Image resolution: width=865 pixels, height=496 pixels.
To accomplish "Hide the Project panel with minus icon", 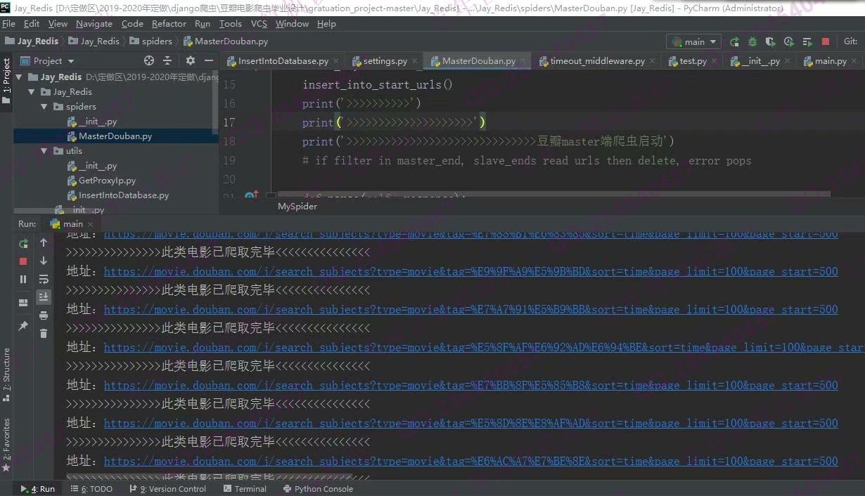I will [208, 61].
